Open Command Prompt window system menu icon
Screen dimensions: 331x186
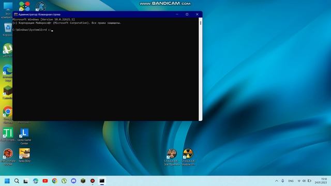(16, 14)
